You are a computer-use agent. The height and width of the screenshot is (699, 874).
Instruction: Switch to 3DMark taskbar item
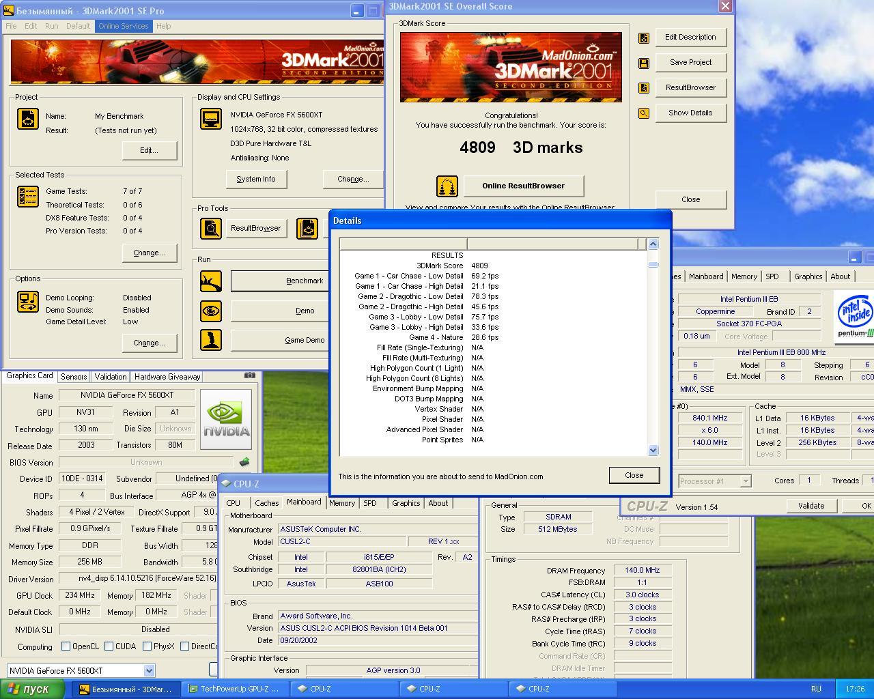[127, 689]
